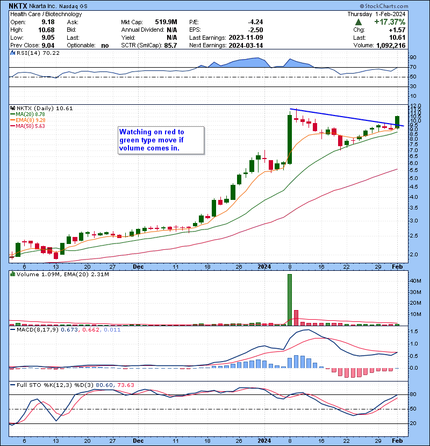Image resolution: width=430 pixels, height=446 pixels.
Task: Click the +17.37% percent change value
Action: pyautogui.click(x=390, y=22)
